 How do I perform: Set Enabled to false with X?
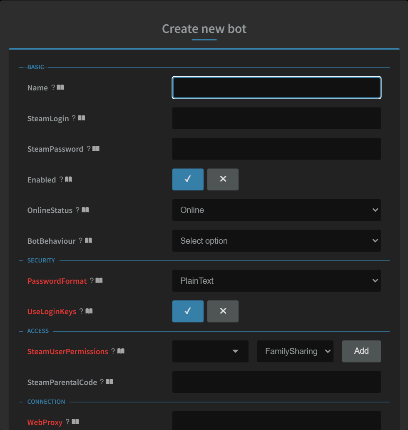tap(223, 179)
